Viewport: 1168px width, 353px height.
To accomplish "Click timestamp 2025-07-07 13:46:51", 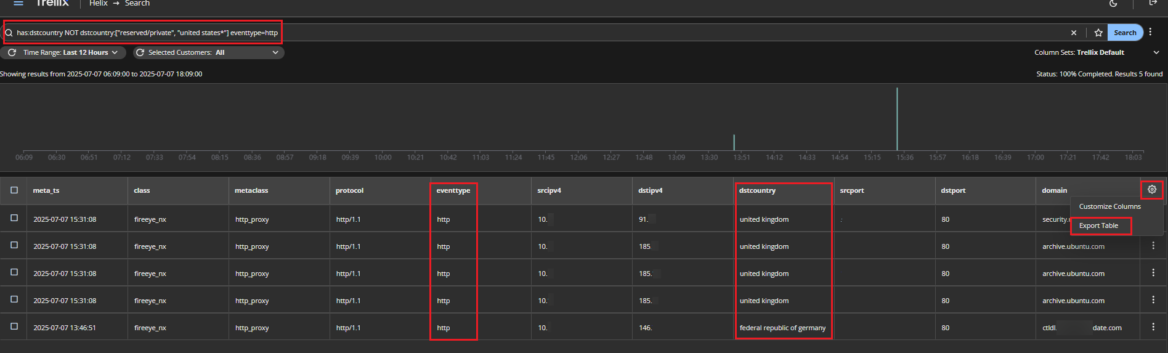I will tap(65, 328).
